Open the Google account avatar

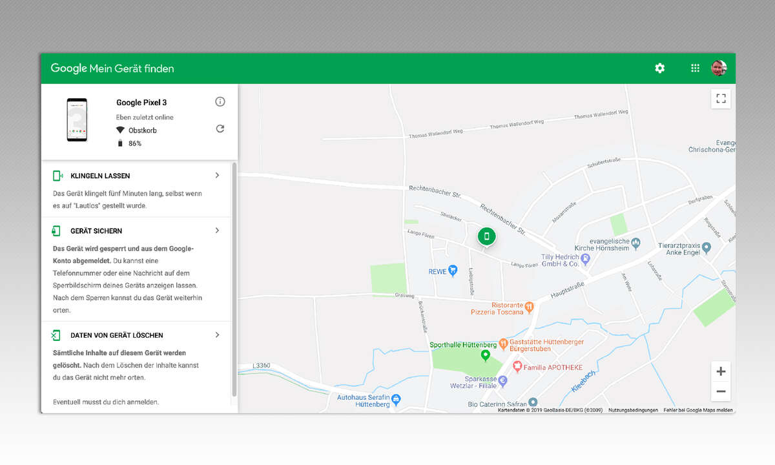click(719, 68)
